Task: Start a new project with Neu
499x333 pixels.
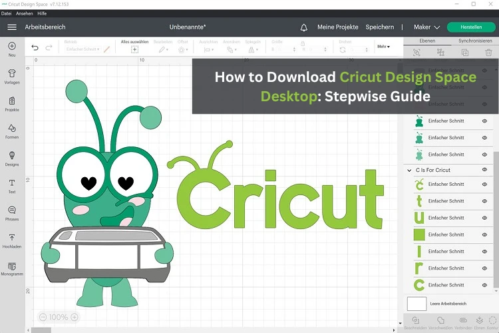Action: click(12, 49)
